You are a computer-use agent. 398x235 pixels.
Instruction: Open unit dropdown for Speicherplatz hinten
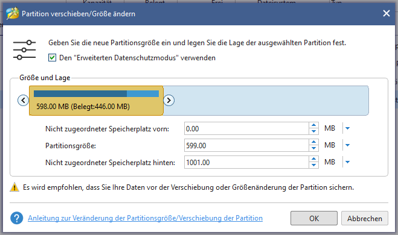[x=347, y=162]
